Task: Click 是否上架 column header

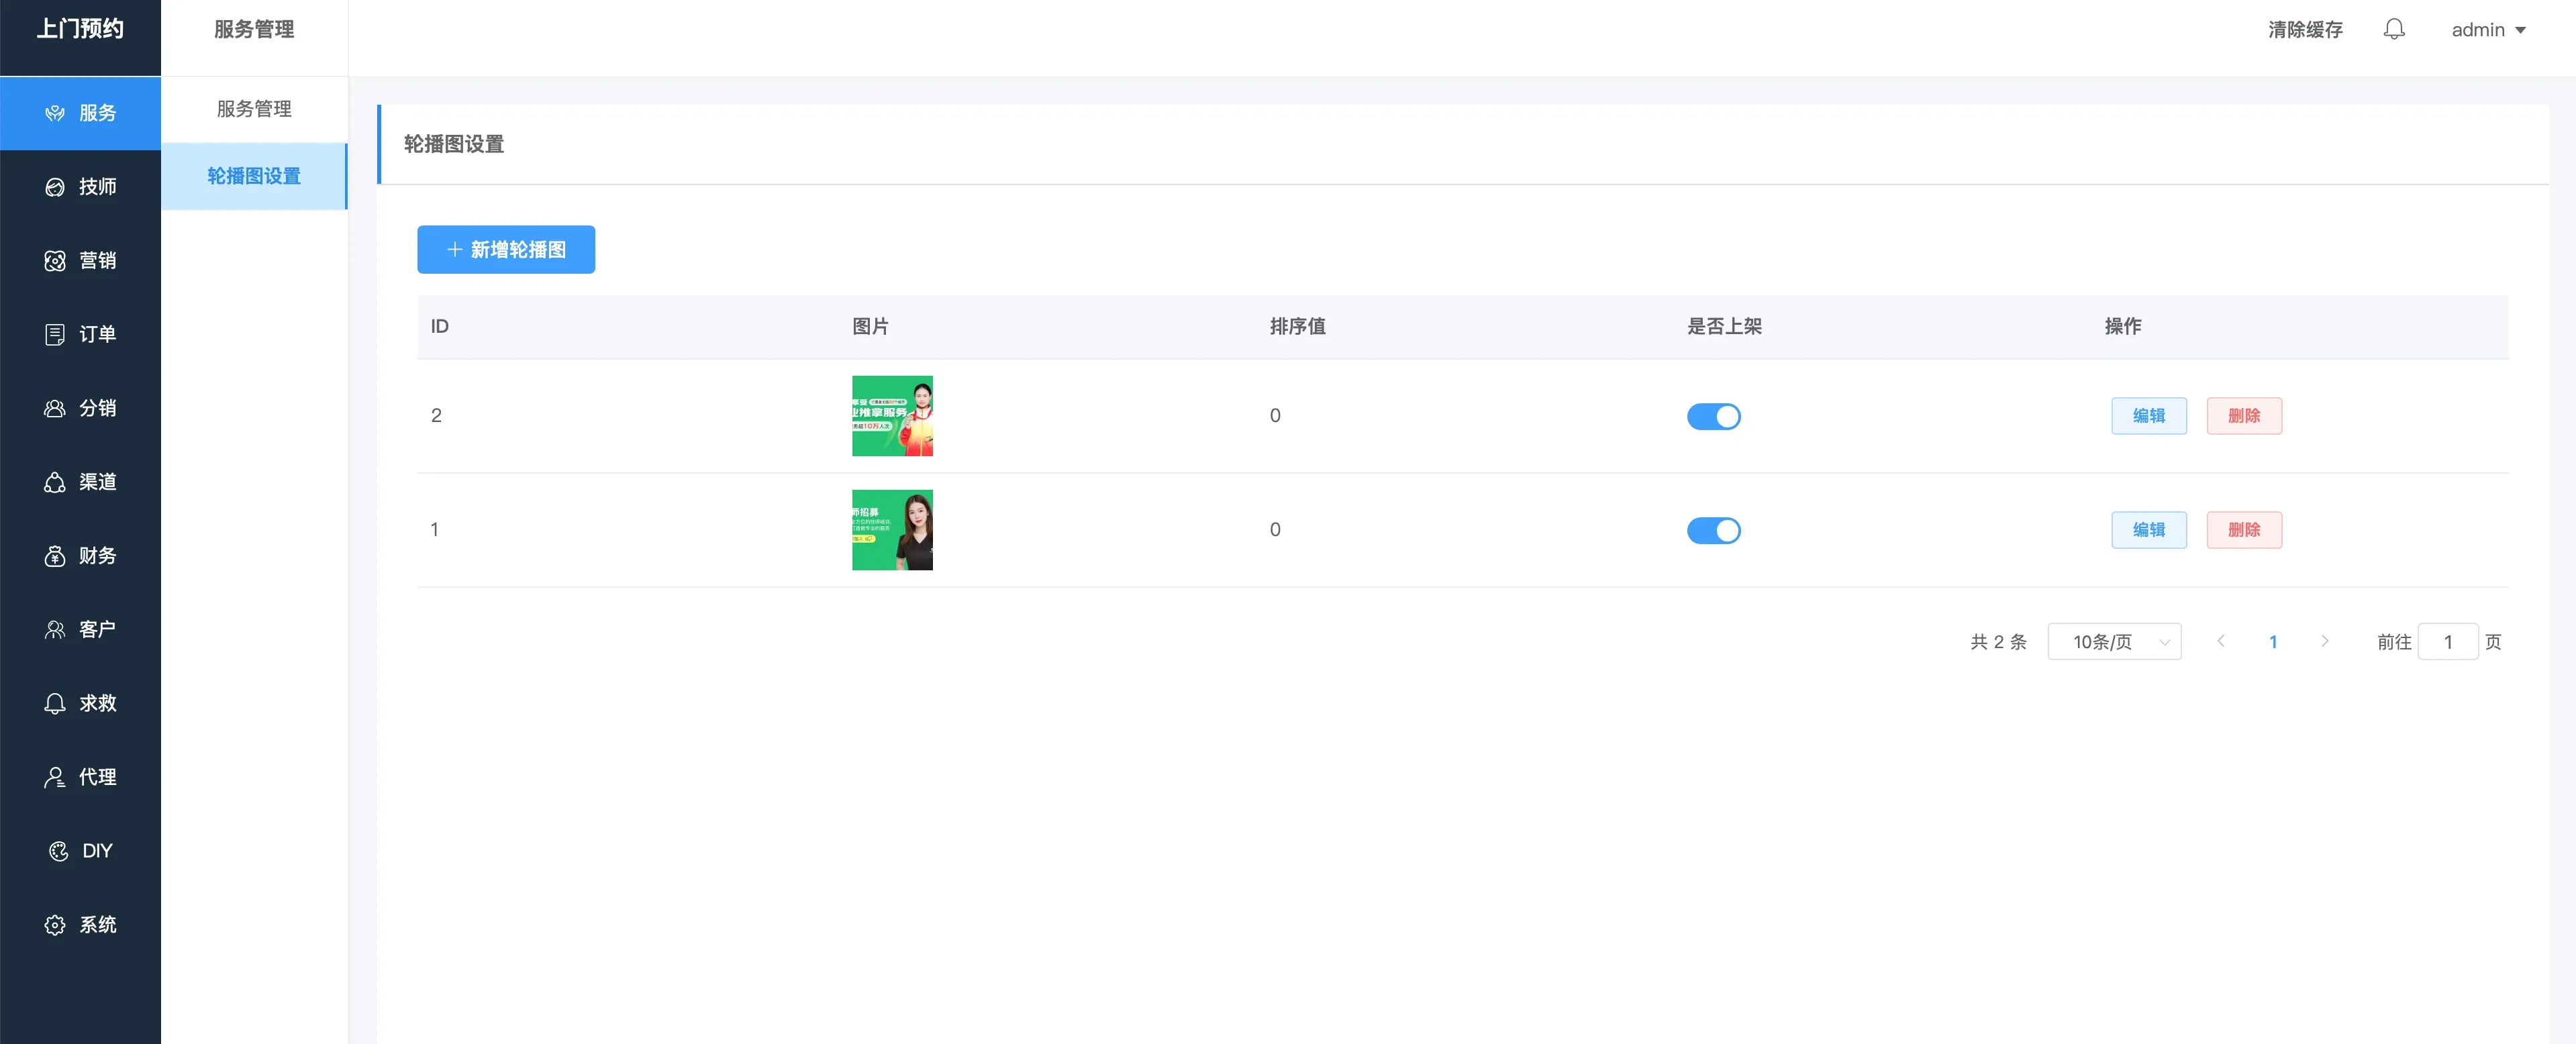Action: click(x=1724, y=326)
